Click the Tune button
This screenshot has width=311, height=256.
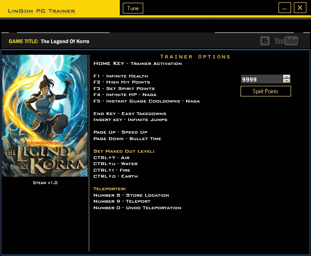133,8
